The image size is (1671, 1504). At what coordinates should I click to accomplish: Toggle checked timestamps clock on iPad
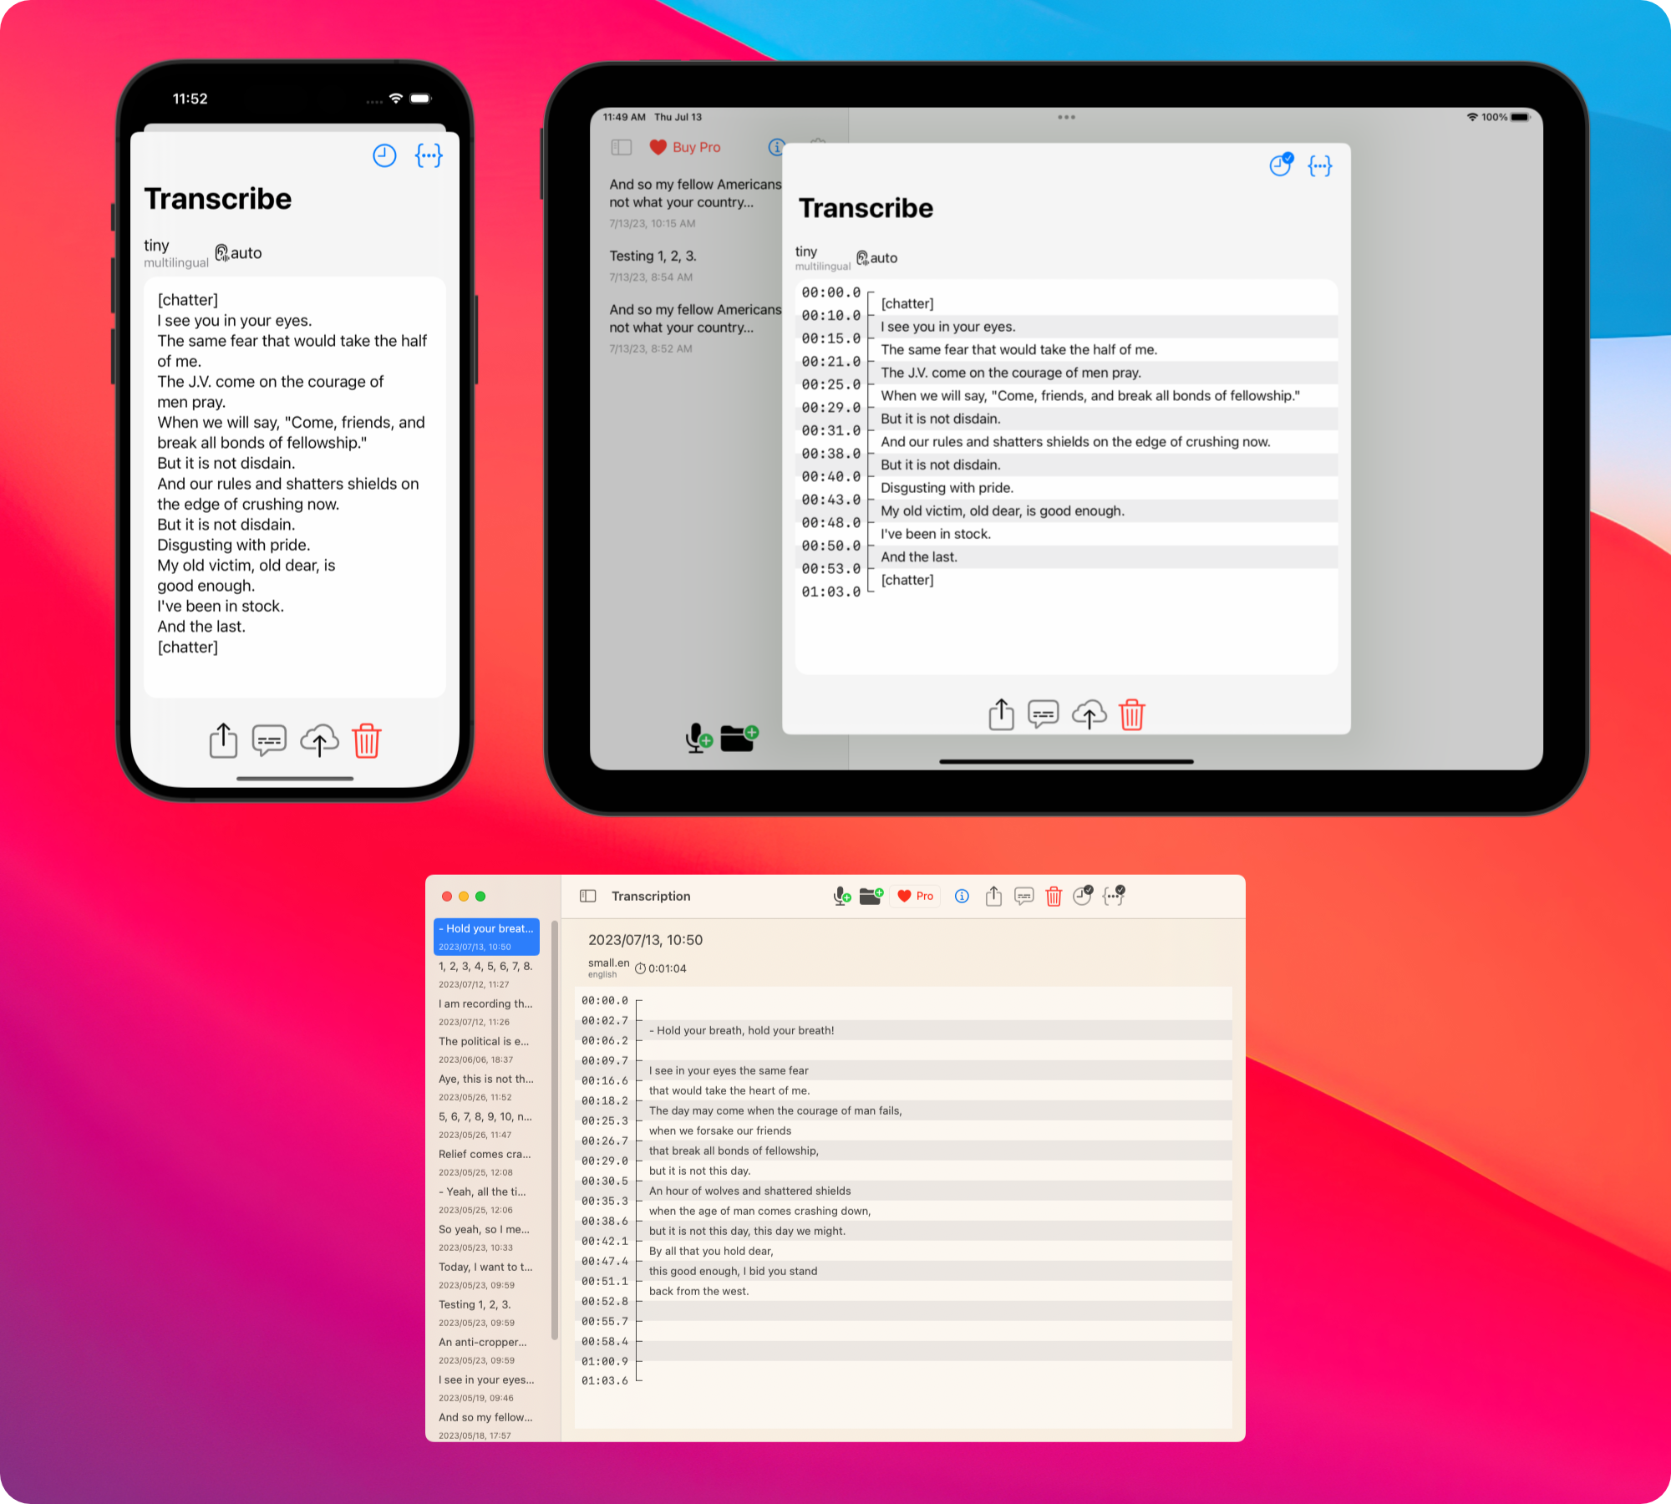1280,165
